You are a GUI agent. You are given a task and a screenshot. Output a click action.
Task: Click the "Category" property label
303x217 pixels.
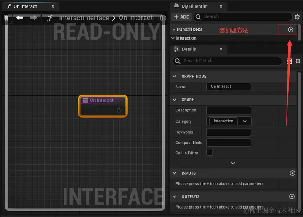tap(183, 122)
